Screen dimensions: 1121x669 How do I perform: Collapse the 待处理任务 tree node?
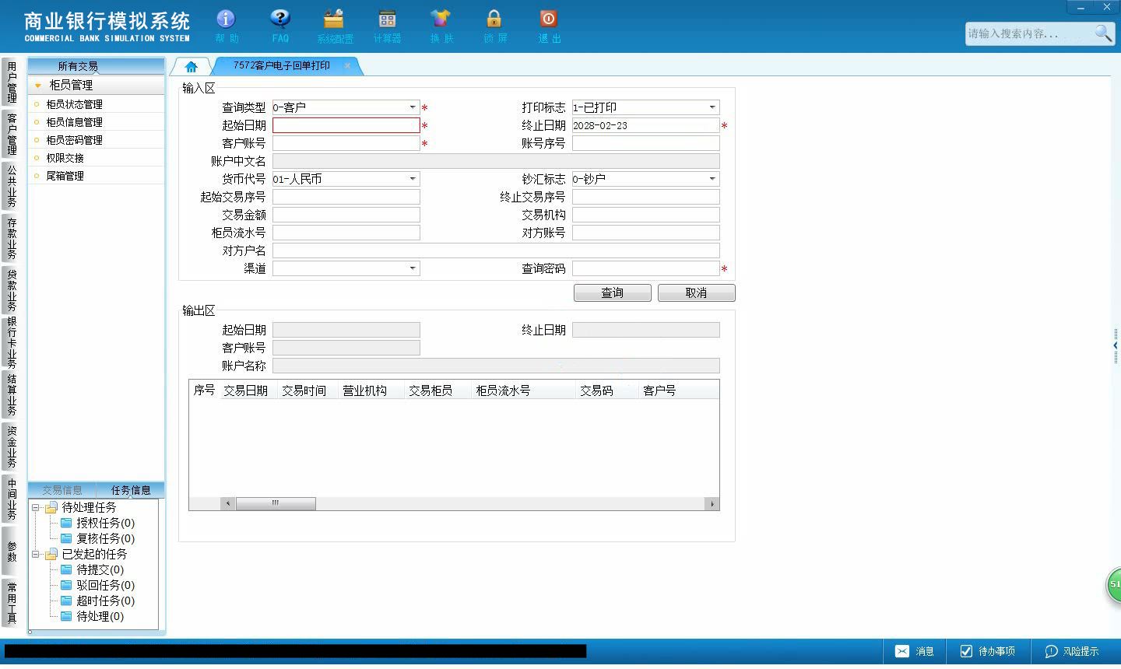pos(35,507)
